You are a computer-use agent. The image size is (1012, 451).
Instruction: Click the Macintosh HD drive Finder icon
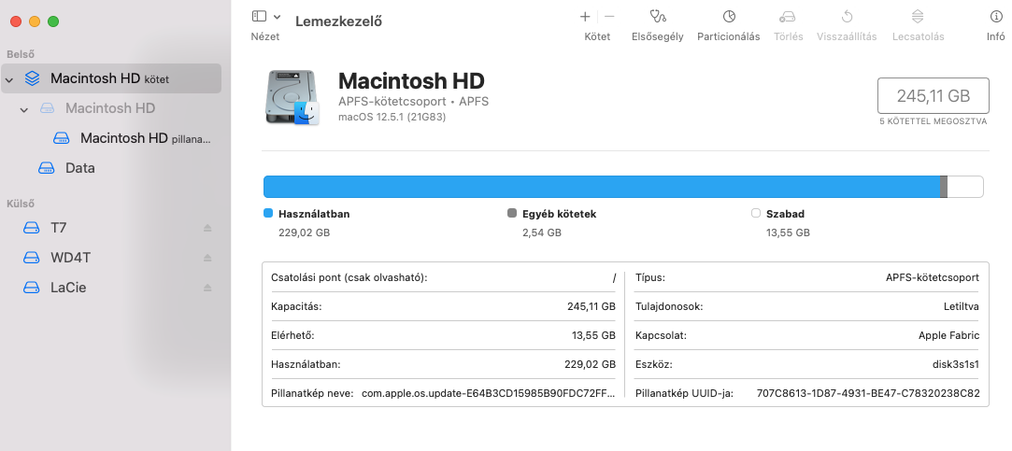point(292,97)
